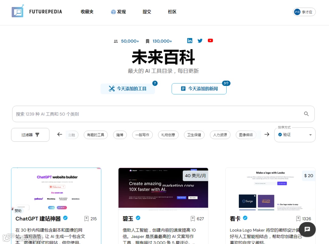Open the chat bubble widget
329x244 pixels.
307,229
